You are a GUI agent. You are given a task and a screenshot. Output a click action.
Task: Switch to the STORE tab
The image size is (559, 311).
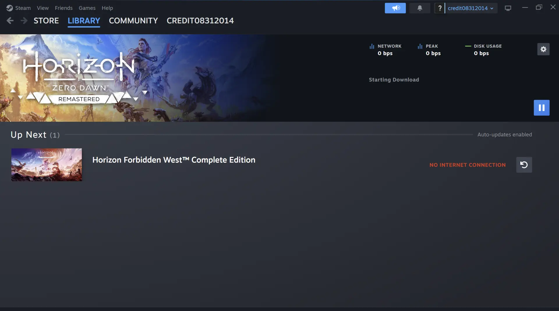(46, 21)
